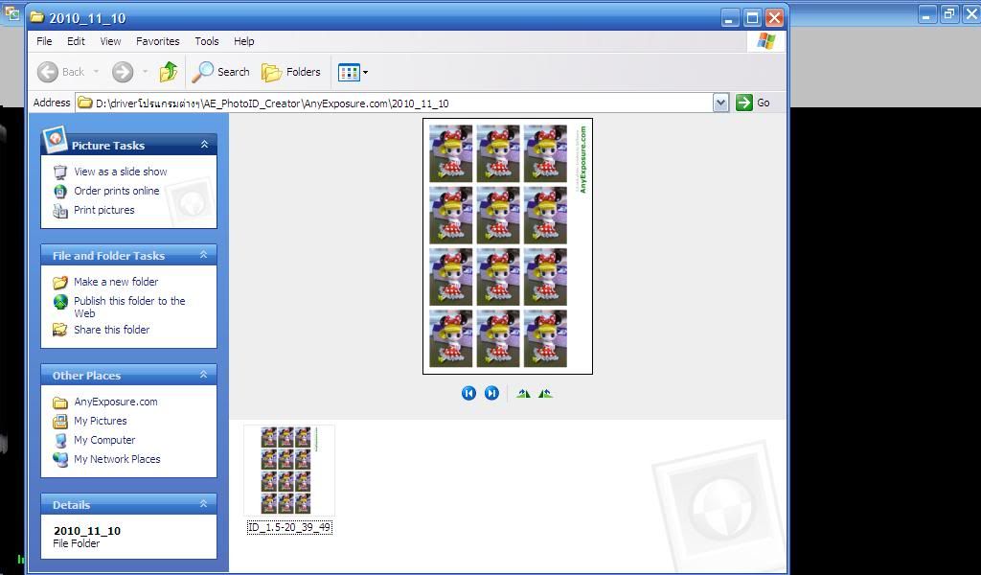The height and width of the screenshot is (575, 981).
Task: Click the Views icon in toolbar
Action: (349, 73)
